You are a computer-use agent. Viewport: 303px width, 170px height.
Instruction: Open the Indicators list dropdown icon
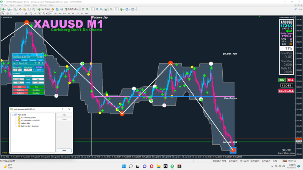[122, 9]
